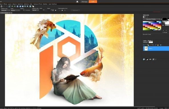169x109 pixels.
Task: Click the gold Lock icon in Layers
Action: point(158,45)
